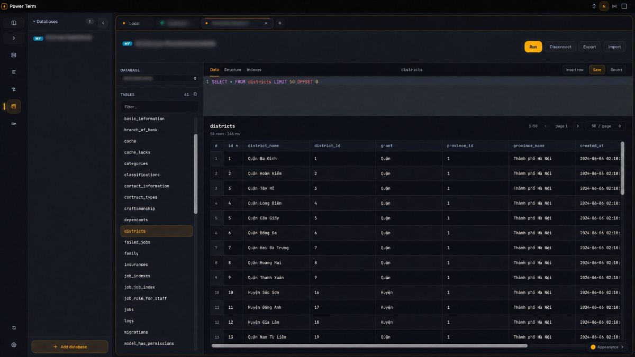Open the list lines icon in sidebar
The height and width of the screenshot is (357, 635).
pyautogui.click(x=14, y=72)
